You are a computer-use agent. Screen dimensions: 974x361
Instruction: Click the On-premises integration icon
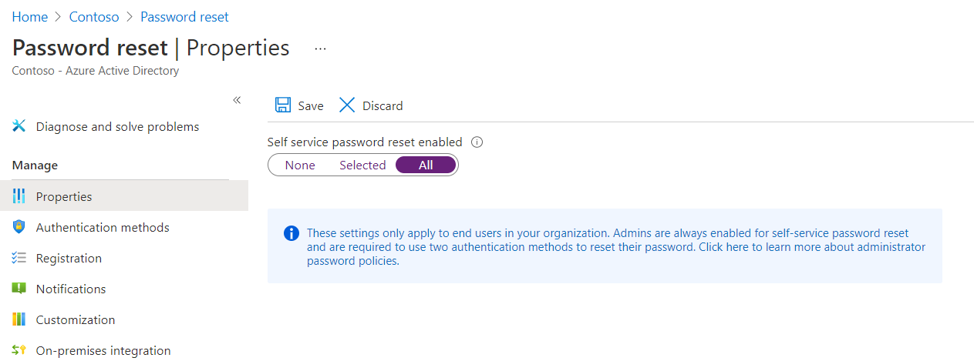pyautogui.click(x=19, y=350)
